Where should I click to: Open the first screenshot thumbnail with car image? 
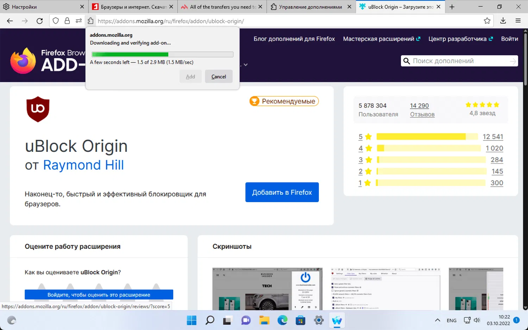tap(267, 289)
